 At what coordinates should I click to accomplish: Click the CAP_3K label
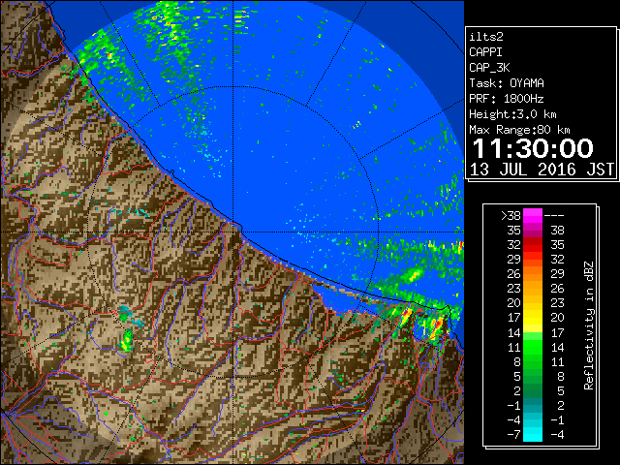(x=489, y=68)
